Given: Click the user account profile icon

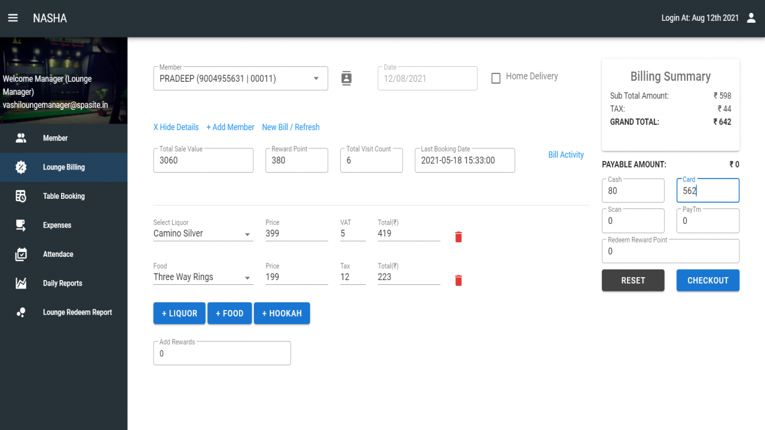Looking at the screenshot, I should coord(751,18).
